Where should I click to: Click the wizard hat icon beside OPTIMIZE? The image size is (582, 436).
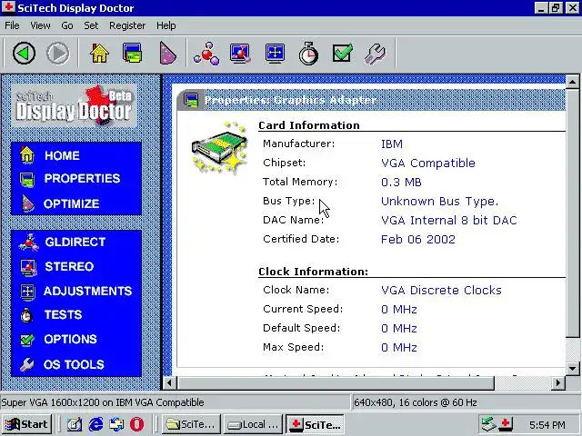coord(27,203)
